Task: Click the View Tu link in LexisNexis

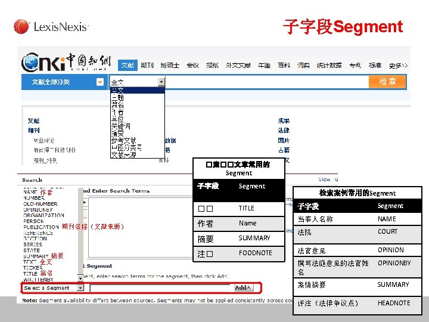Action: click(328, 179)
